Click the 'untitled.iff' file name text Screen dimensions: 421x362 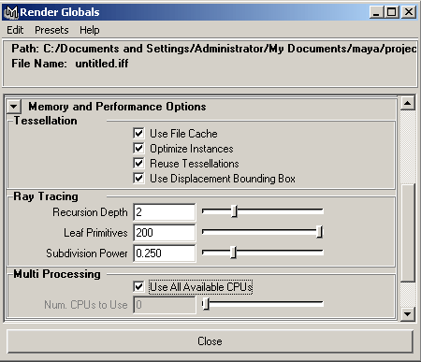tap(102, 64)
